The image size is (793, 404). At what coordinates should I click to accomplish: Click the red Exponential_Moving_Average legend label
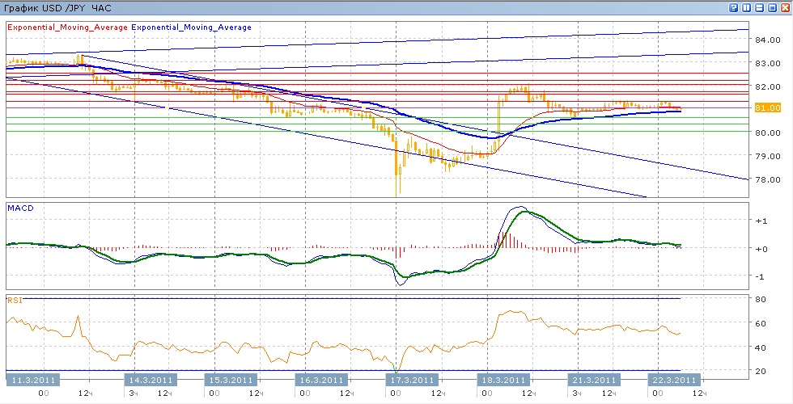coord(67,27)
